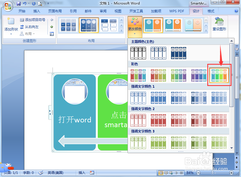The height and width of the screenshot is (177, 241).
Task: Click the macro recording status icon
Action: pyautogui.click(x=92, y=173)
